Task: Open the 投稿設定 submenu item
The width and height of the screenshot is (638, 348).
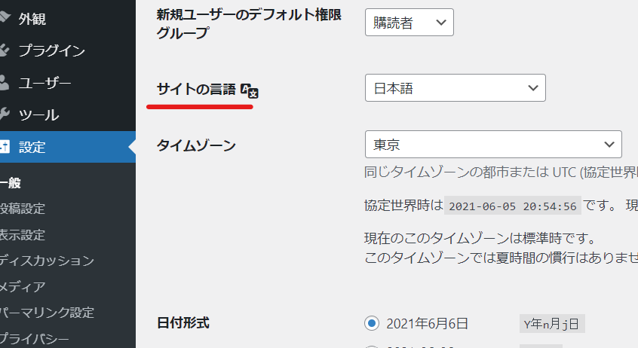Action: pyautogui.click(x=23, y=209)
